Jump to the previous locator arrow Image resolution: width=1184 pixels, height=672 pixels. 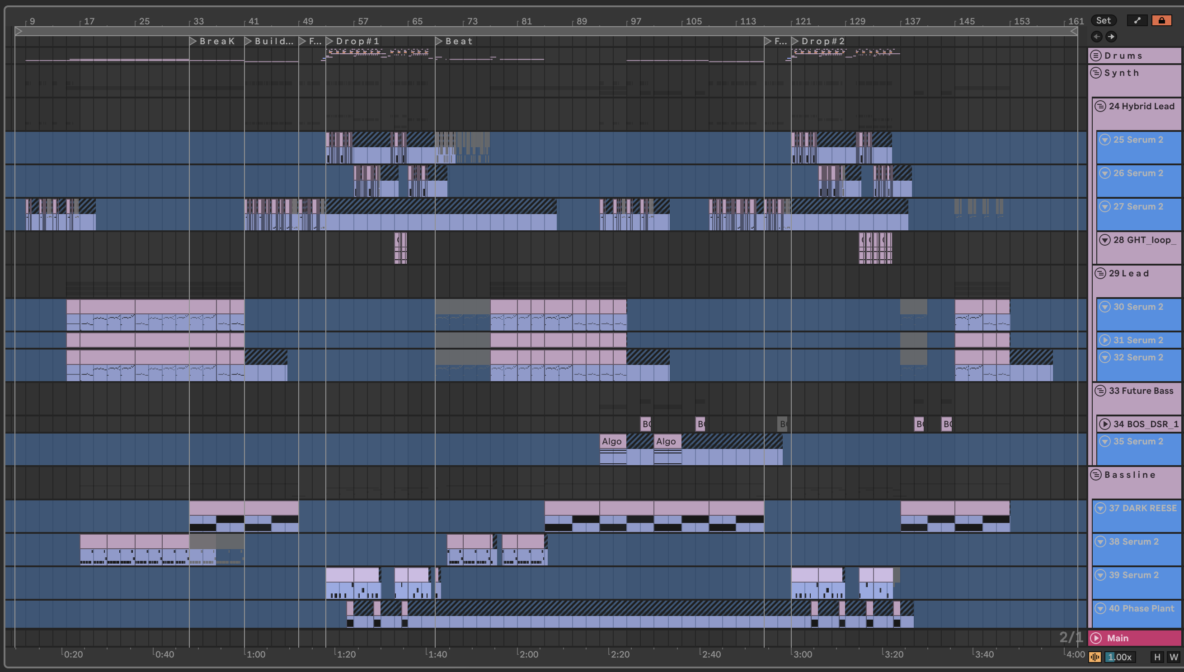(1097, 37)
